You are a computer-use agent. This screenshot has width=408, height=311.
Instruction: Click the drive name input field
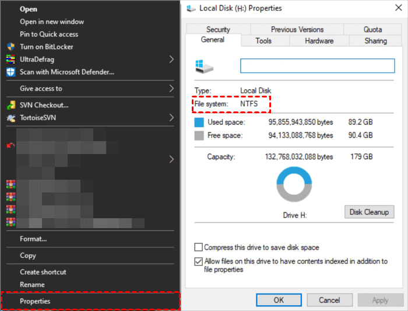click(x=318, y=65)
